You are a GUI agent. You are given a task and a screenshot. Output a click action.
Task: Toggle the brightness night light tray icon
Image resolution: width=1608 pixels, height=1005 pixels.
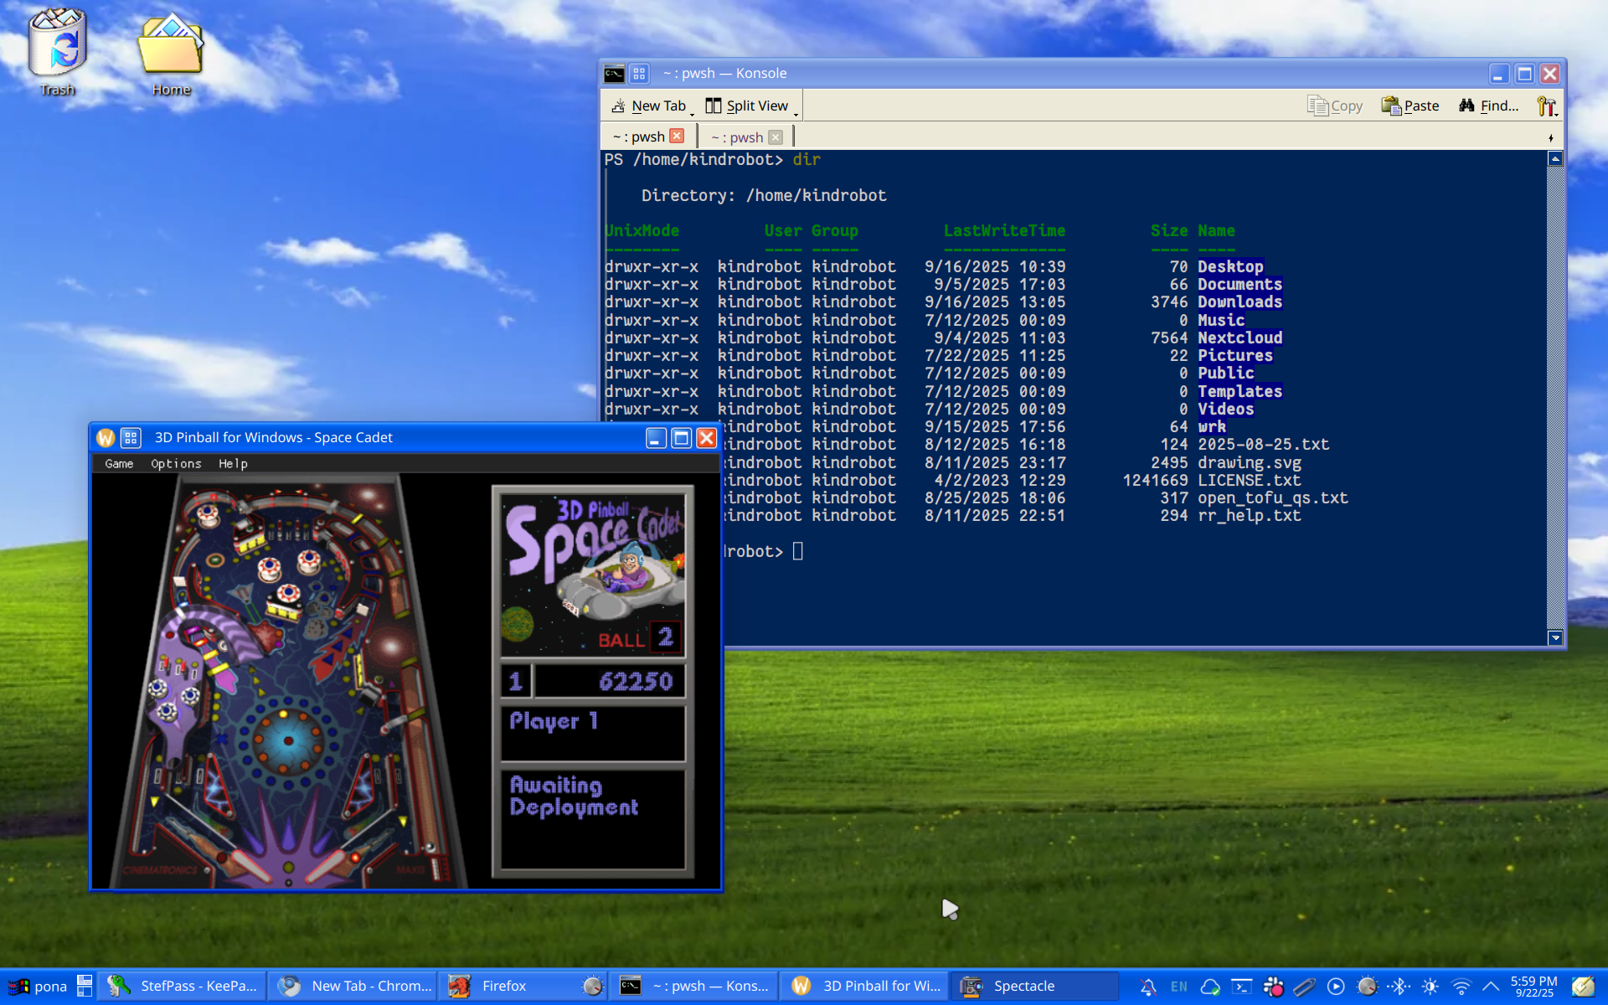[x=1430, y=987]
